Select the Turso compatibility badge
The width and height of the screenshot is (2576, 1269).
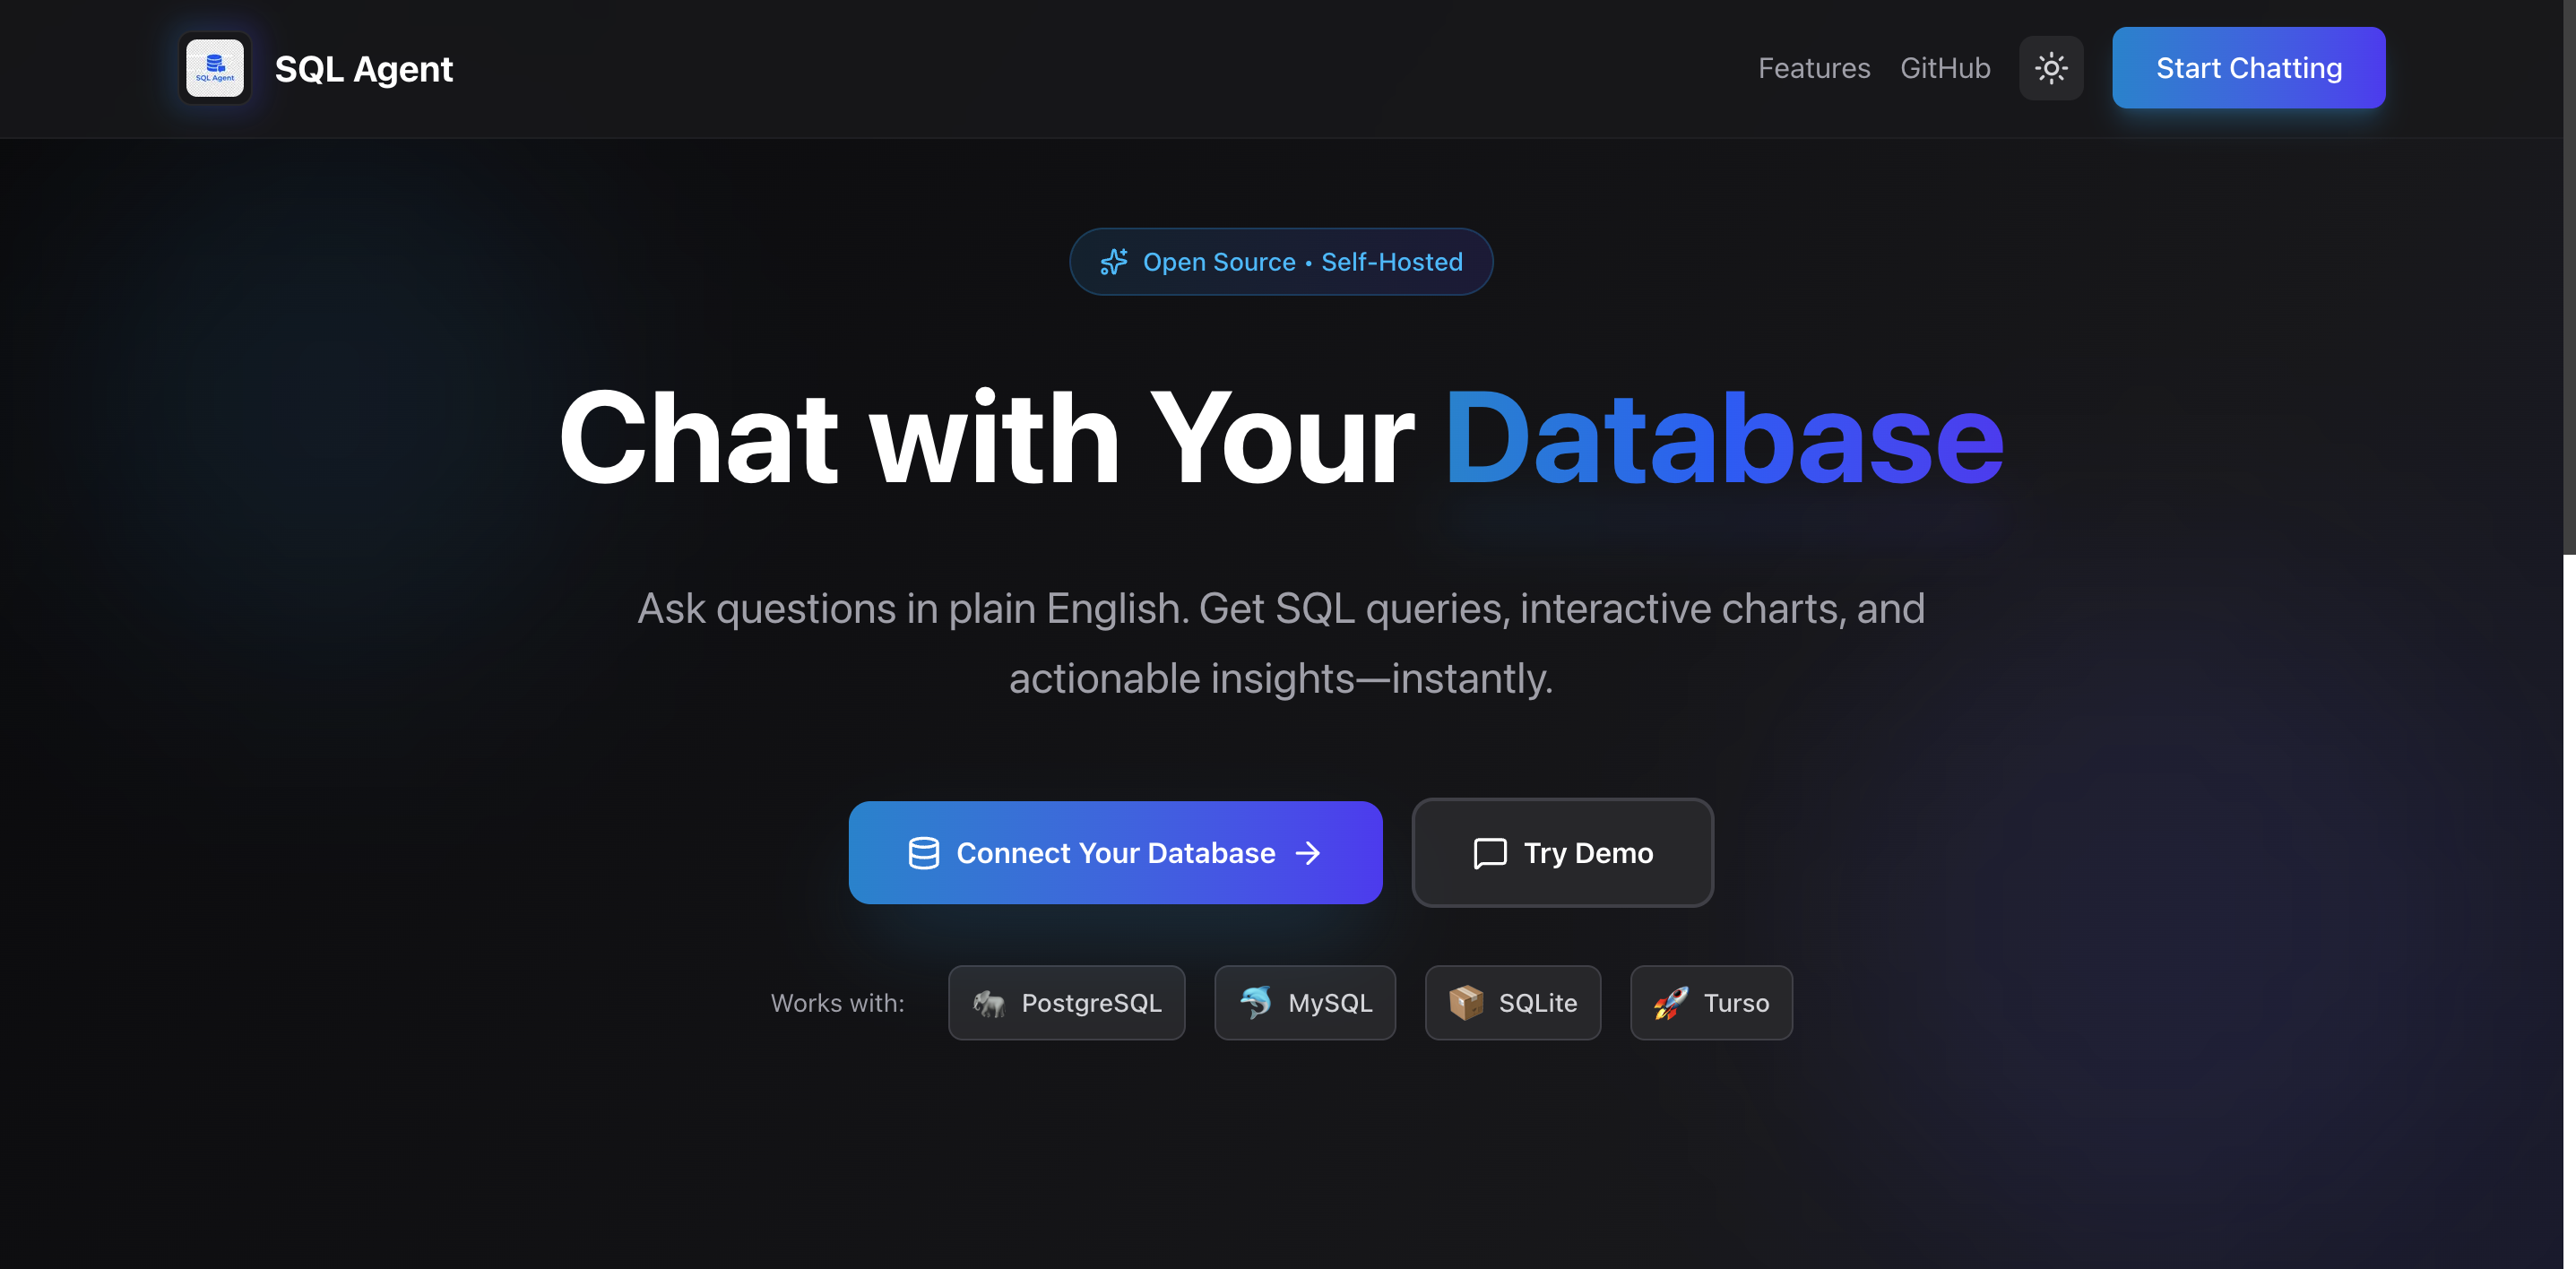[x=1711, y=1003]
